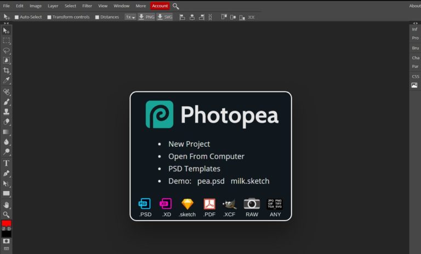Click the horizontal spacing distribute icon
This screenshot has width=421, height=254.
(251, 17)
